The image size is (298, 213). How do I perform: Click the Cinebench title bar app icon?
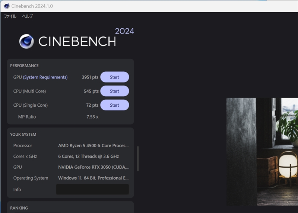coord(7,6)
